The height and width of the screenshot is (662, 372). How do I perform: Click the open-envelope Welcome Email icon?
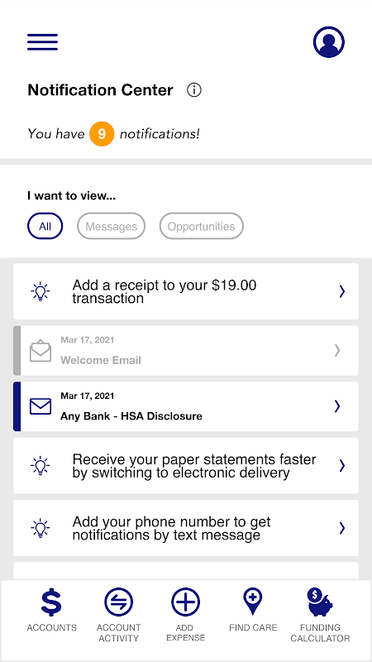click(x=40, y=351)
